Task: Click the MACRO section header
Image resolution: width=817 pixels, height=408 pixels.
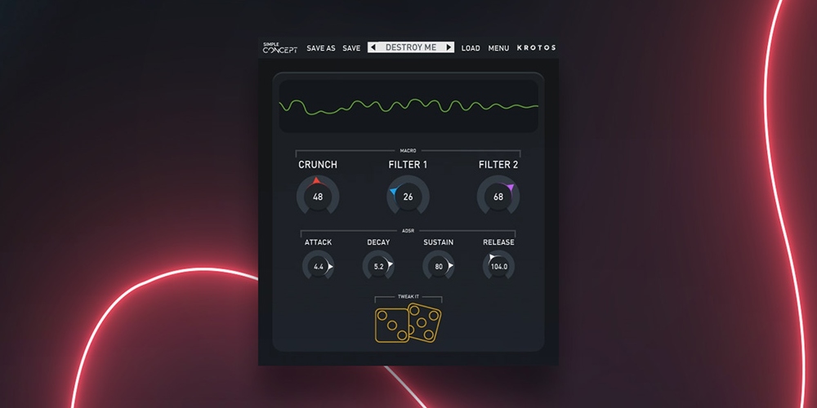Action: click(x=408, y=150)
